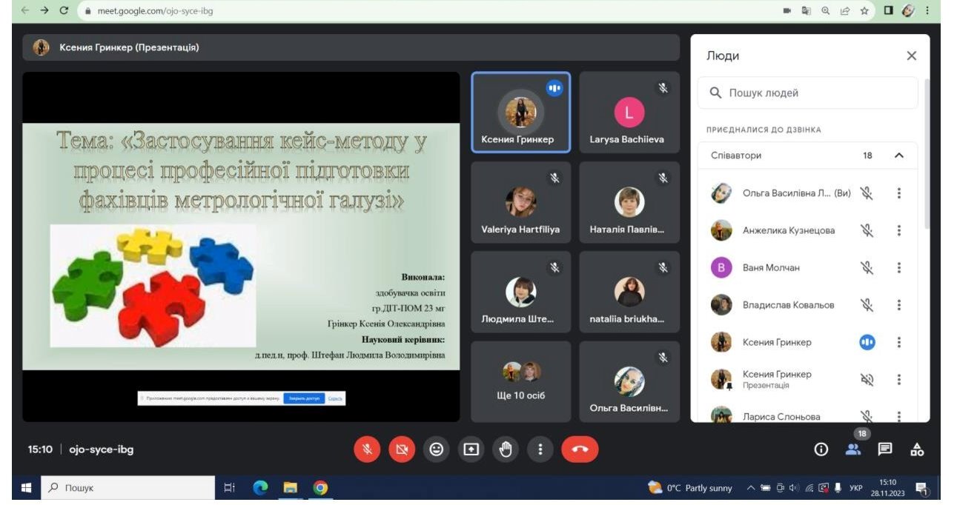Screen dimensions: 957x505
Task: Open the meeting details info icon
Action: coord(821,449)
